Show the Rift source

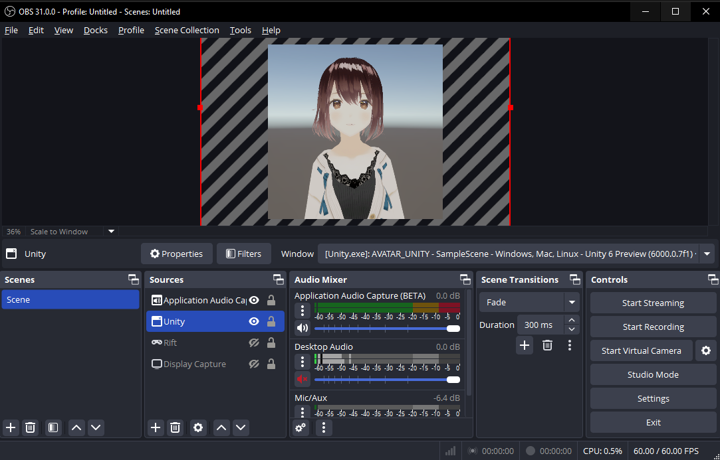pos(254,343)
